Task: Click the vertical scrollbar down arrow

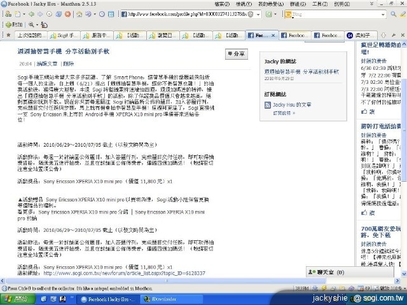Action: [404, 274]
